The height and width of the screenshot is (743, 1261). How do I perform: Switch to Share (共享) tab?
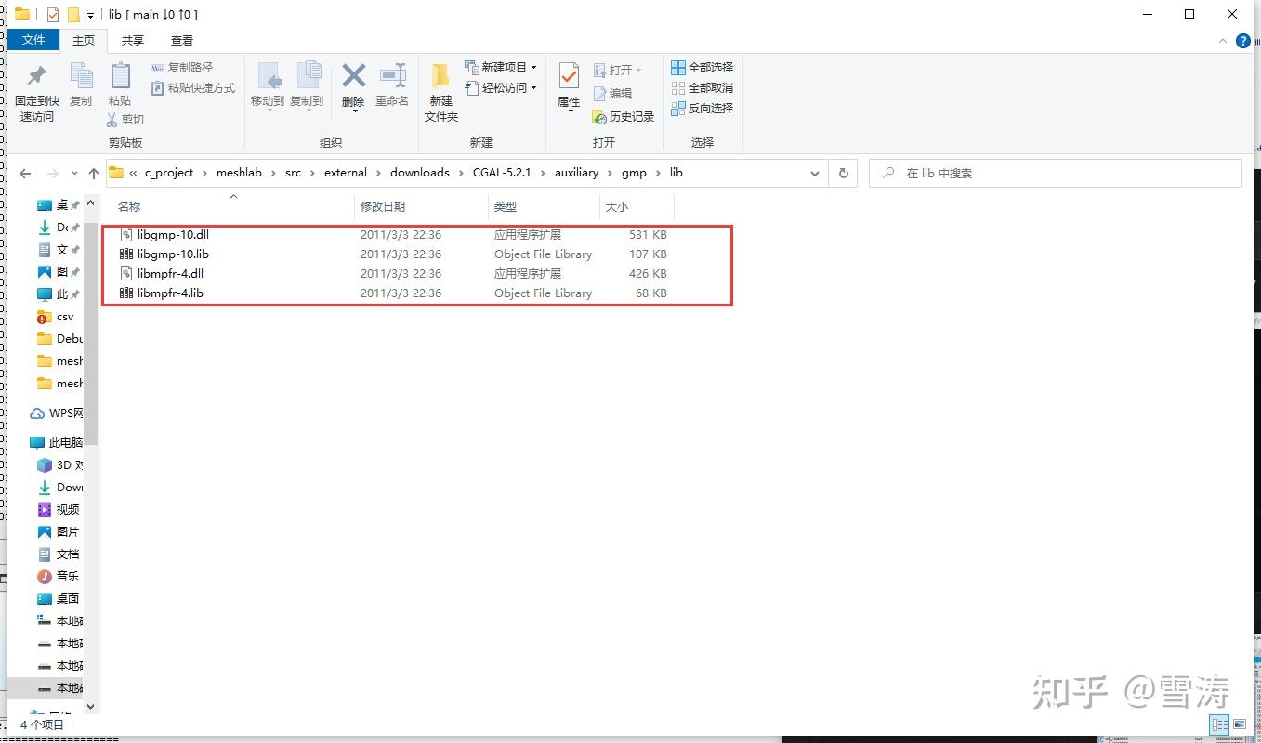(x=133, y=40)
